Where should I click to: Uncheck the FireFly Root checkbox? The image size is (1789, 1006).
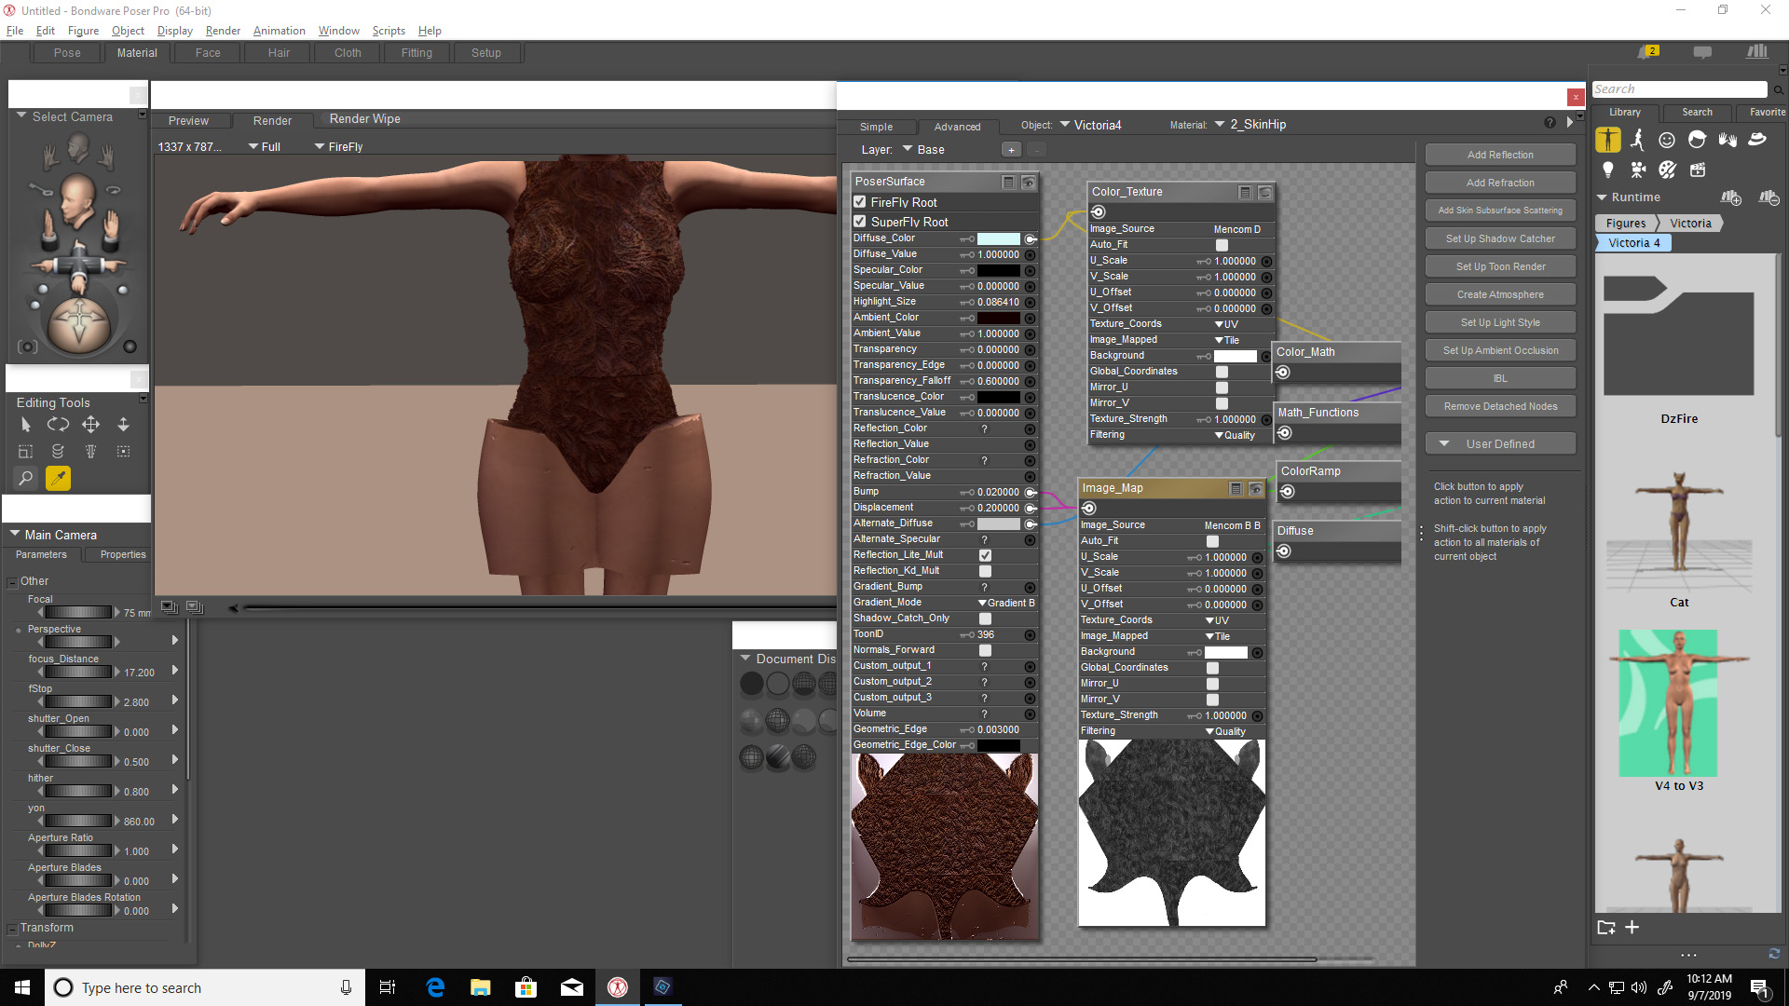(x=860, y=202)
